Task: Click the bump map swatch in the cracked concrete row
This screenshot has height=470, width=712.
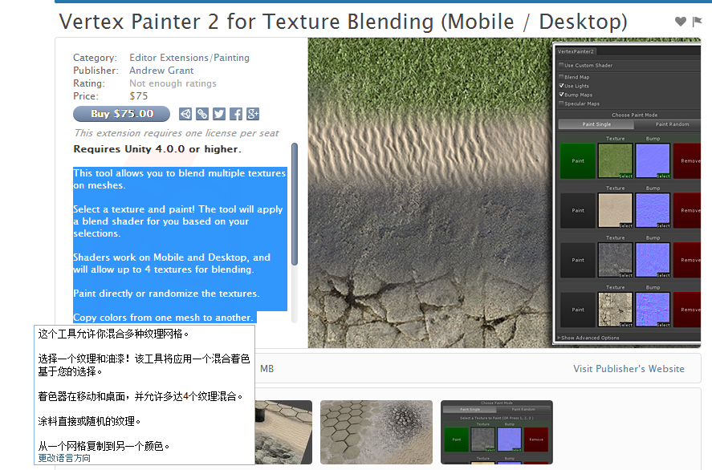Action: [653, 310]
